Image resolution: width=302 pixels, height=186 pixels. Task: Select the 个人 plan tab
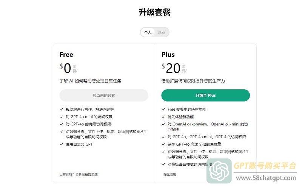148,32
